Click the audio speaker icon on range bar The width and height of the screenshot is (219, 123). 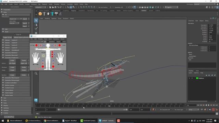point(210,110)
